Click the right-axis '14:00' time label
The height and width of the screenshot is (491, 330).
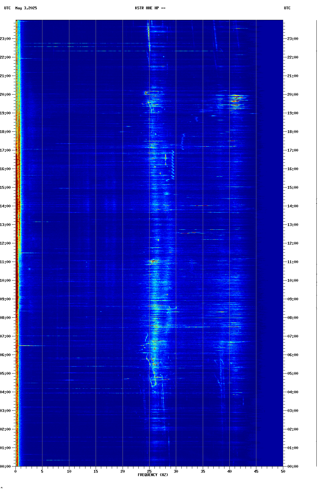coord(293,206)
